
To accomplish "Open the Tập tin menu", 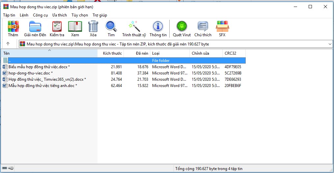I will click(x=9, y=15).
